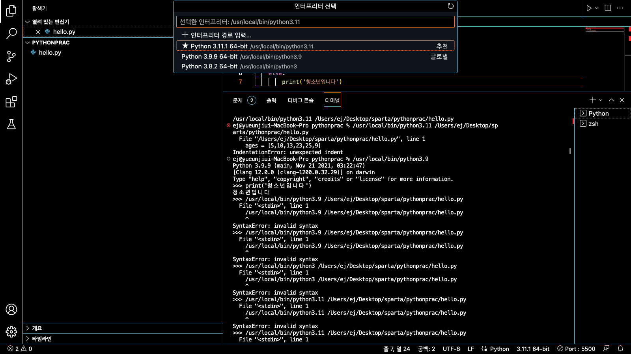Open the Explorer view in activity bar
The height and width of the screenshot is (354, 631).
click(x=11, y=11)
